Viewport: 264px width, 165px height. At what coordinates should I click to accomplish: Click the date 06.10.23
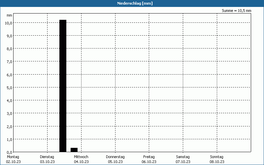click(x=149, y=162)
